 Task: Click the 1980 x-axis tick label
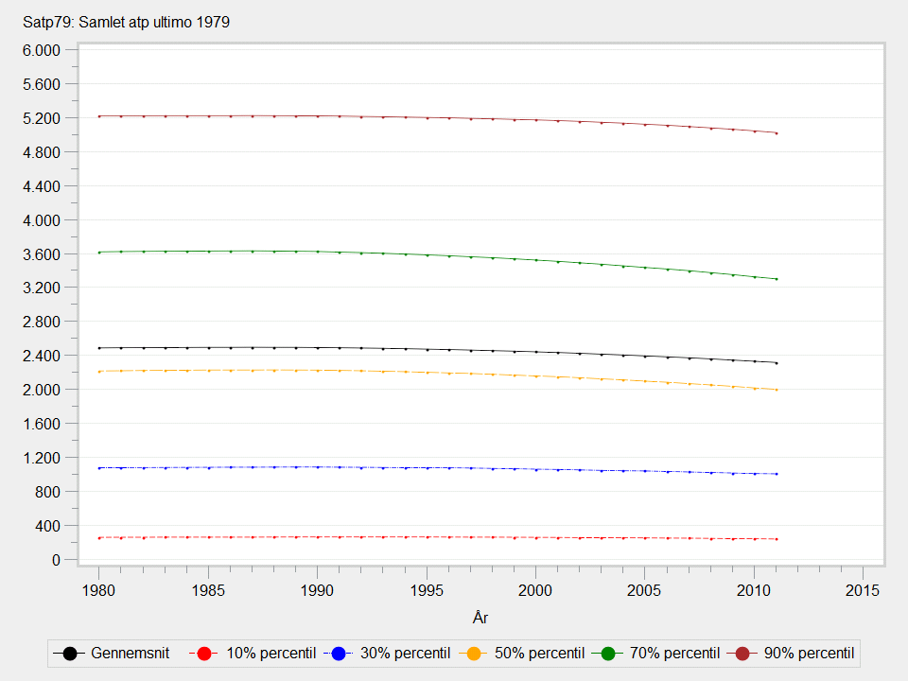click(x=98, y=590)
